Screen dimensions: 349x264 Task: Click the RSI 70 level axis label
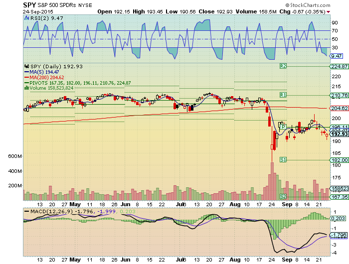point(335,31)
